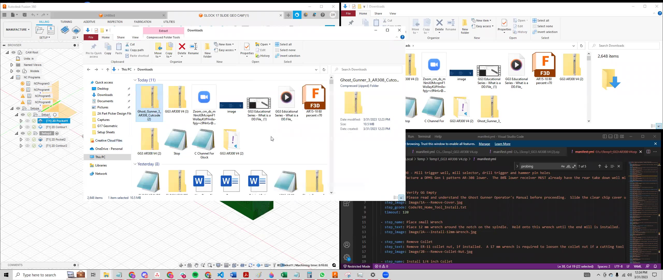Collapse the NC Programs section
Image resolution: width=663 pixels, height=280 pixels.
pyautogui.click(x=12, y=77)
